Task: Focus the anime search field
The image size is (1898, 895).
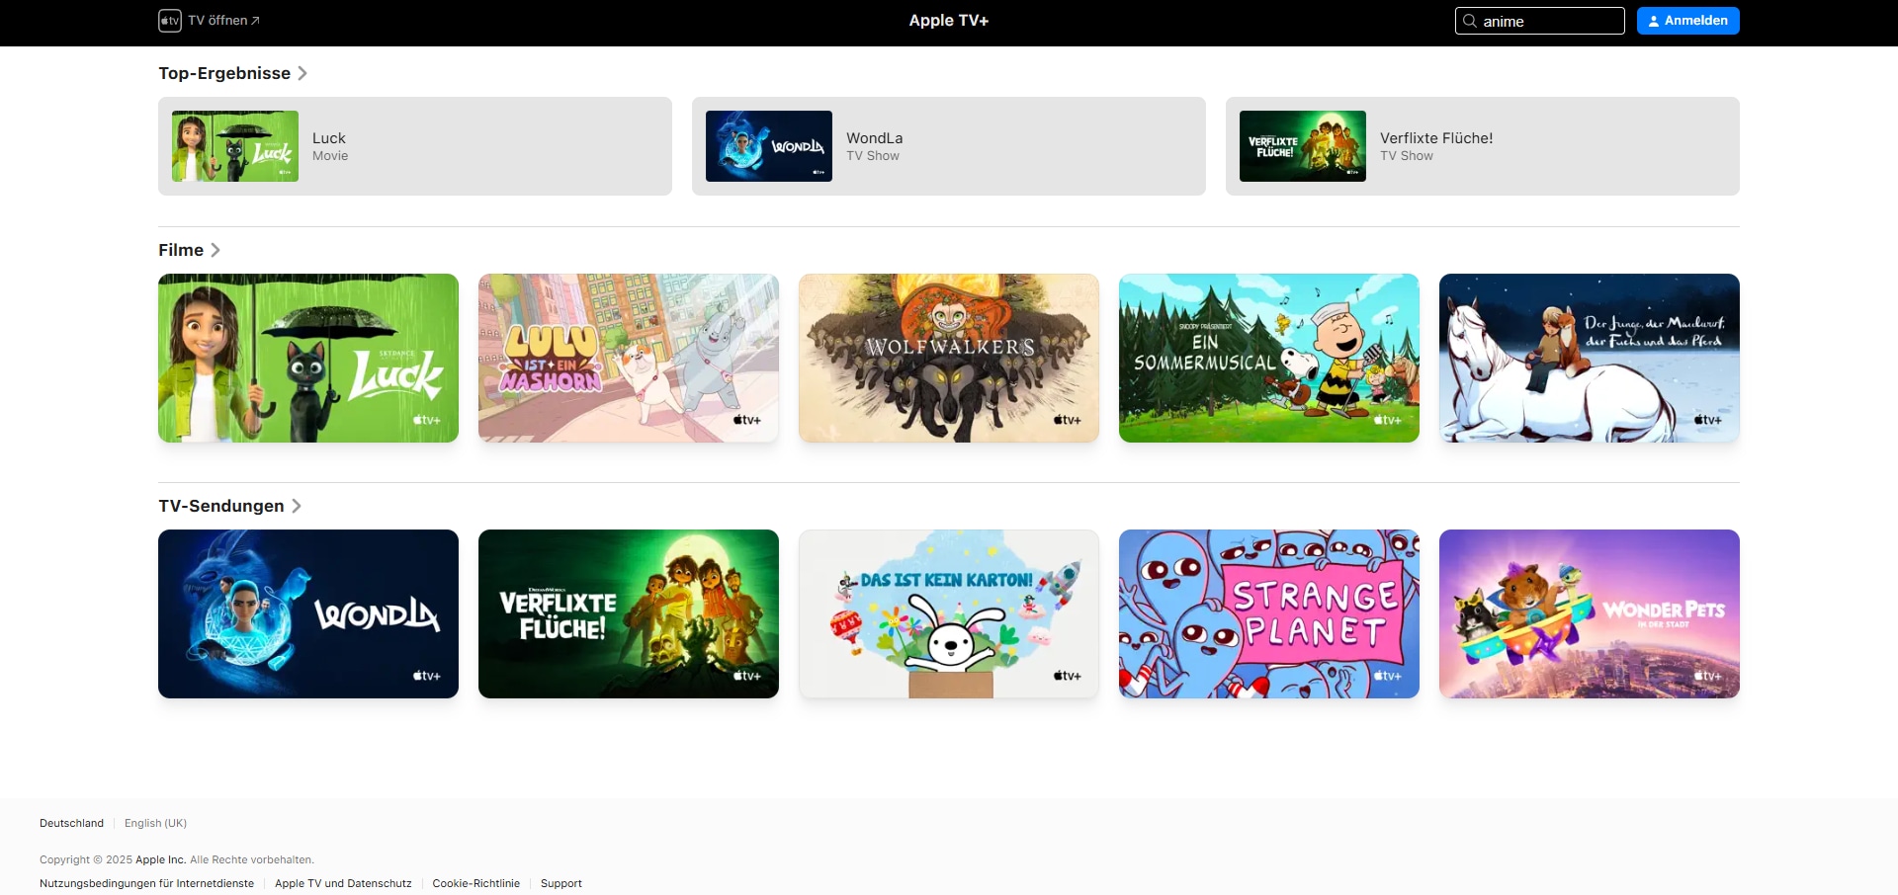Action: [x=1540, y=21]
